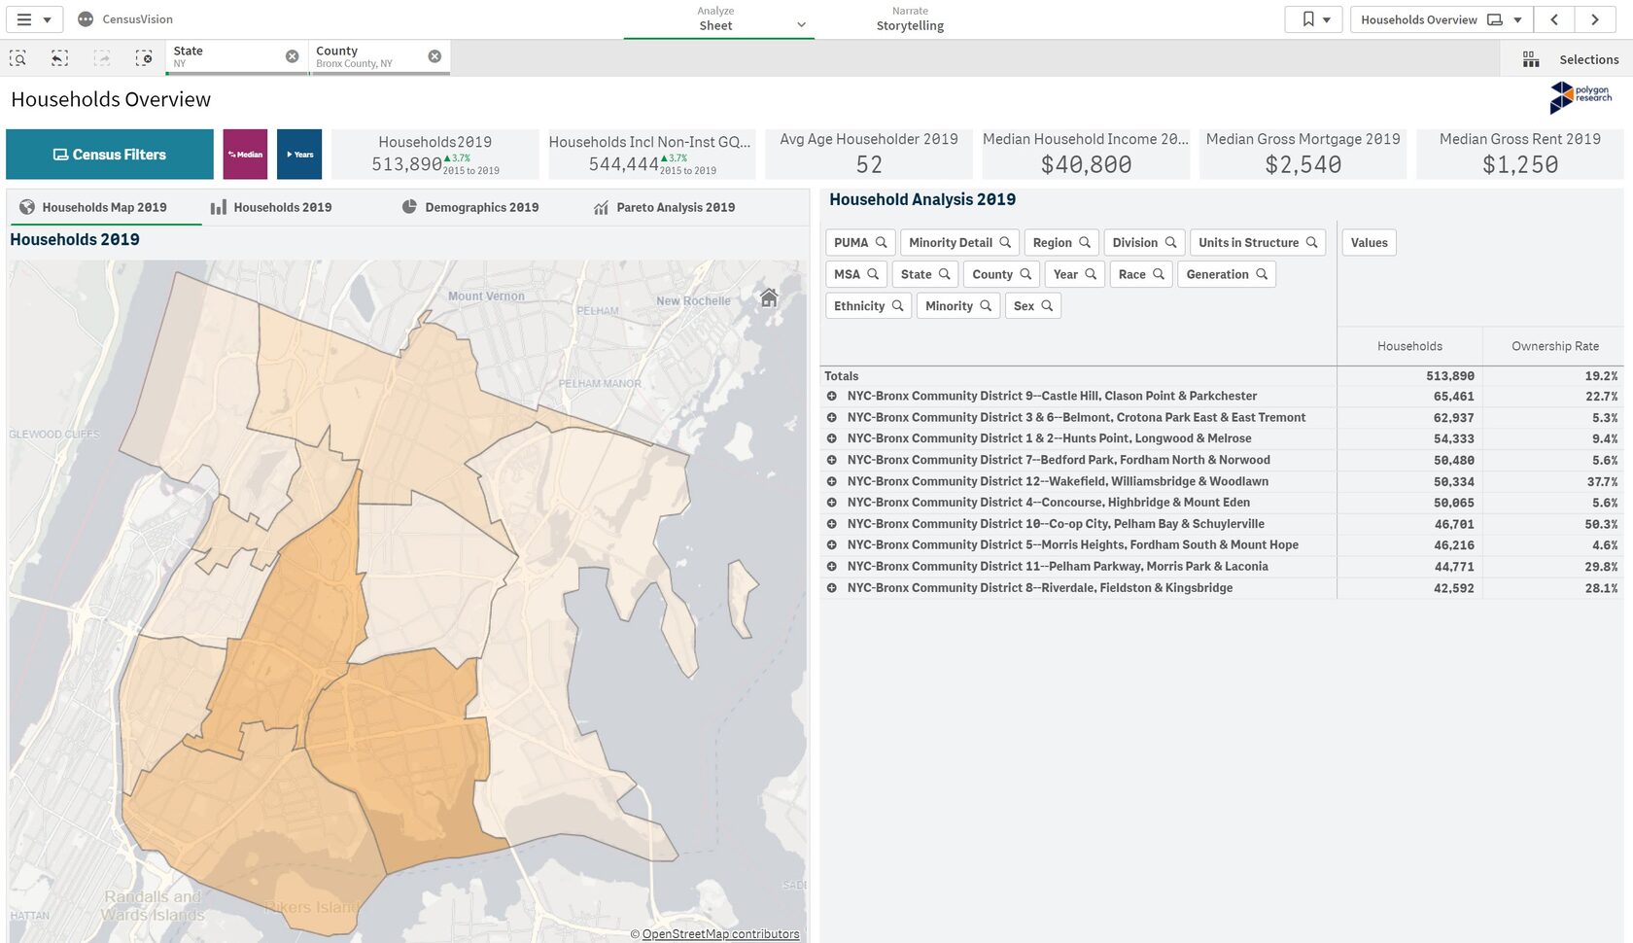Clear all selections icon
Image resolution: width=1633 pixels, height=943 pixels.
click(144, 58)
